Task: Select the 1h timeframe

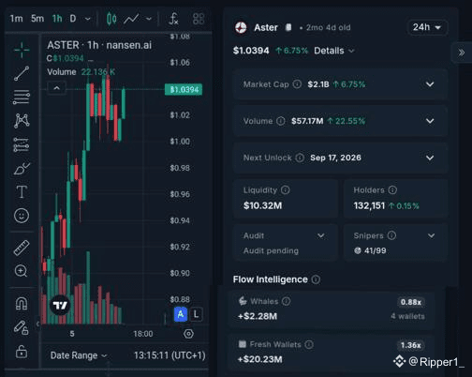Action: coord(57,19)
